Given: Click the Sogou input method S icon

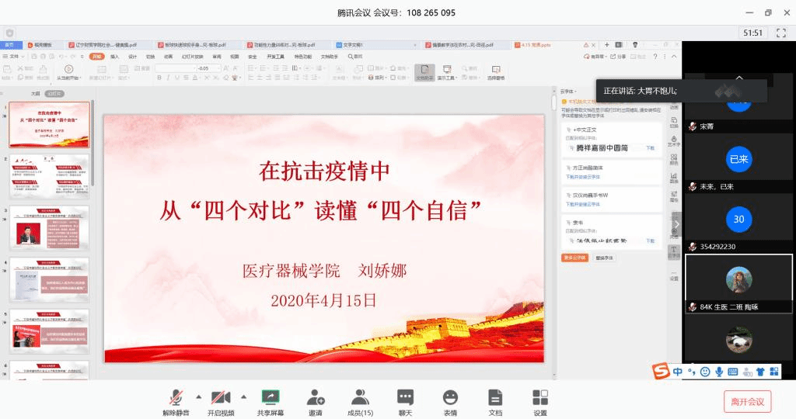Looking at the screenshot, I should (660, 372).
